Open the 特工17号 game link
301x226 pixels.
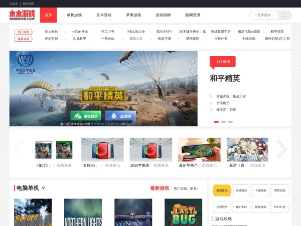coord(108,32)
